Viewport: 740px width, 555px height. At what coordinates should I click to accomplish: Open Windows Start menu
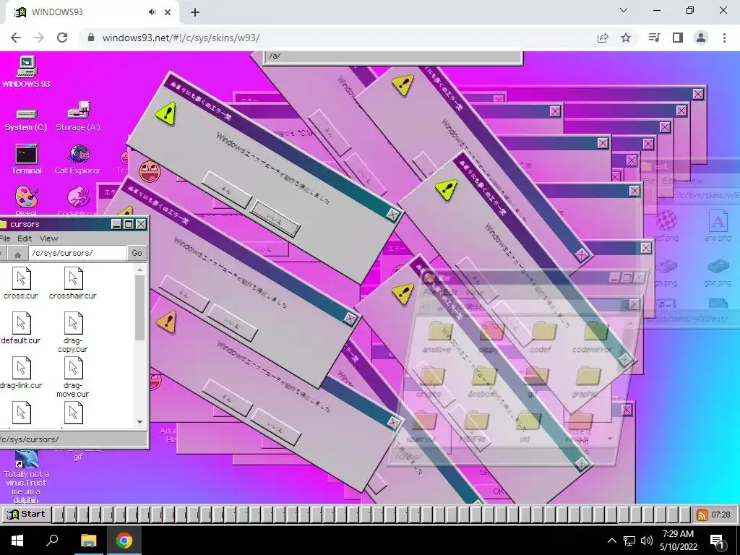[17, 541]
